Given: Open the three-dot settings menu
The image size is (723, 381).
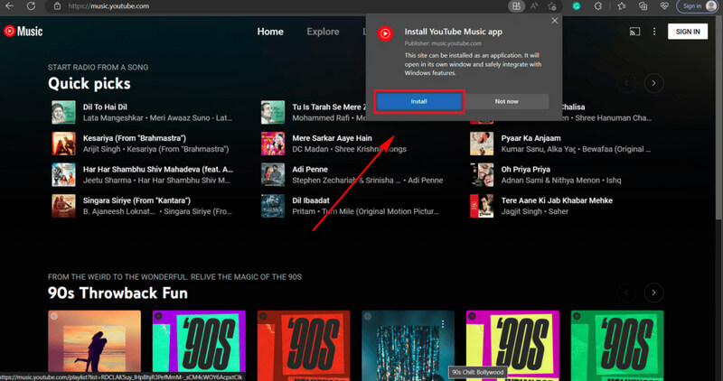Looking at the screenshot, I should click(x=654, y=32).
